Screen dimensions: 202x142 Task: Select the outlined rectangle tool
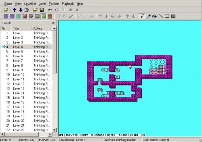tap(167, 16)
